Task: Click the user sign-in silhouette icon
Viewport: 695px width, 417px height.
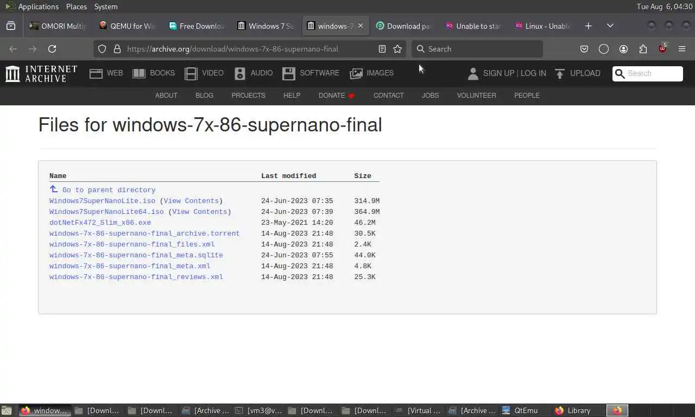Action: point(473,73)
